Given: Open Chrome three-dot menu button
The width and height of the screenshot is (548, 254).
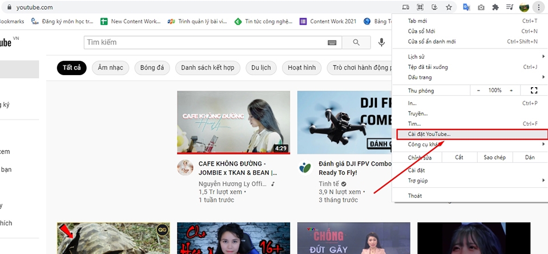Looking at the screenshot, I should (x=538, y=7).
